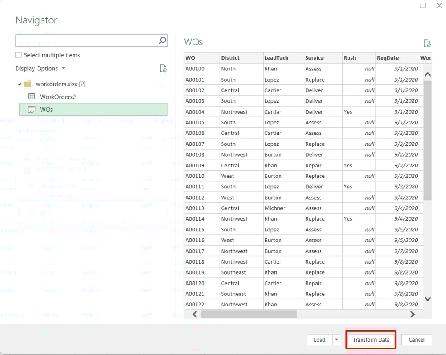Click the preview scroll up arrow
Viewport: 446px width, 355px height.
427,74
